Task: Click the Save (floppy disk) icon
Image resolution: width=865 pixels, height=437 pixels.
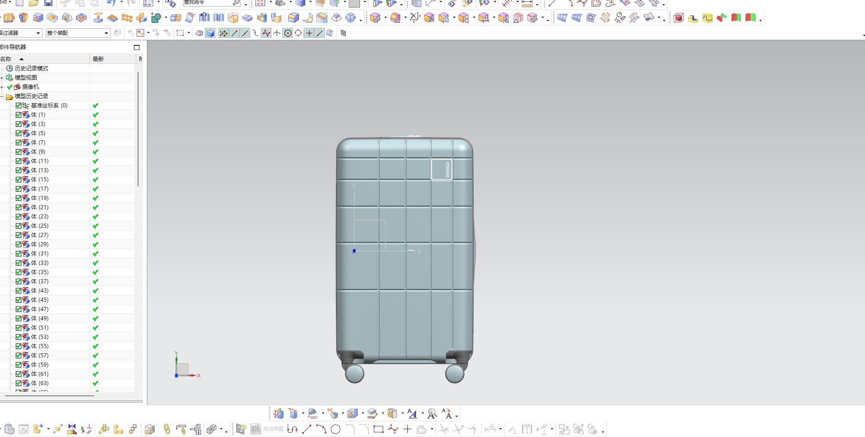Action: pyautogui.click(x=48, y=3)
